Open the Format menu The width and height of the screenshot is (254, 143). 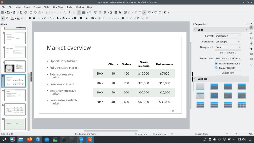coord(37,7)
